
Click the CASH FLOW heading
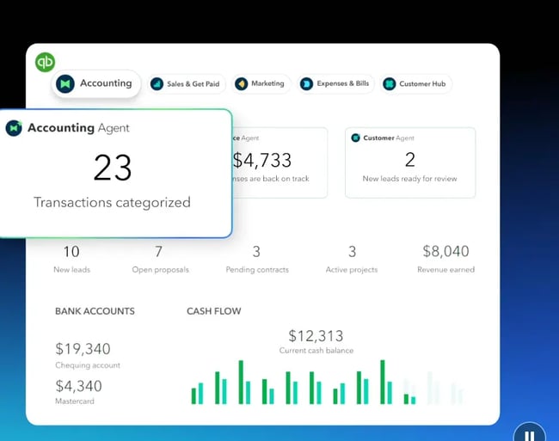214,311
